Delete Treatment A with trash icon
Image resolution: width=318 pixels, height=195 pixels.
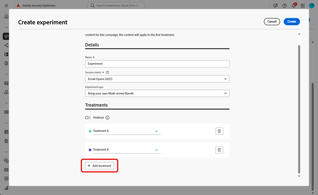(219, 131)
